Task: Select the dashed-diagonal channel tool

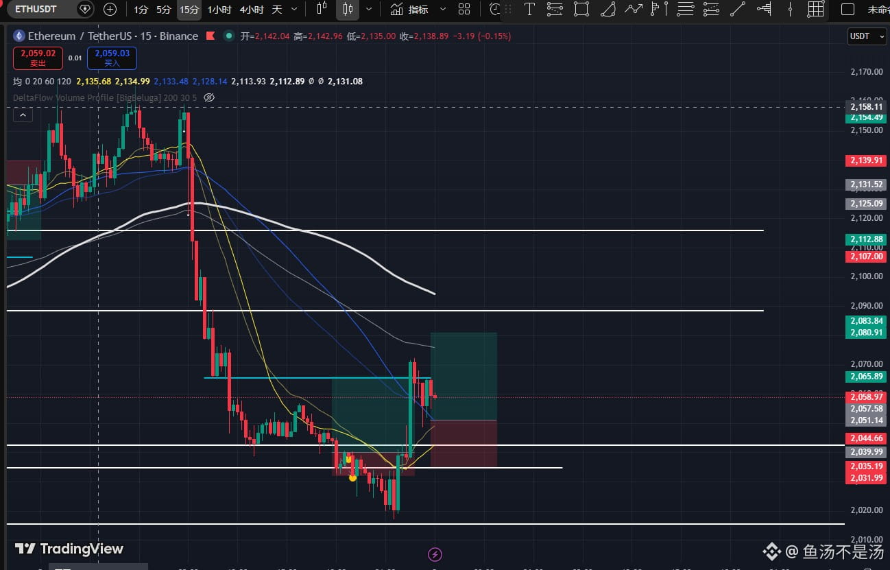Action: (711, 10)
